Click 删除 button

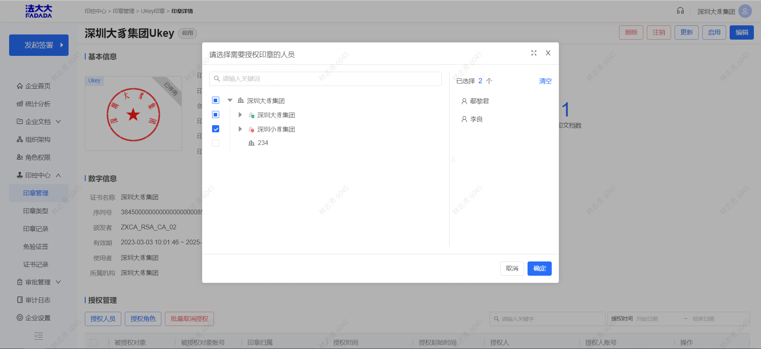(631, 32)
